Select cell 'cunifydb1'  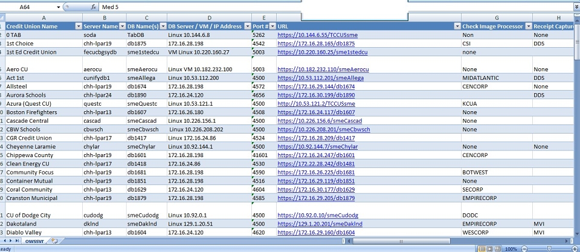pyautogui.click(x=105, y=78)
